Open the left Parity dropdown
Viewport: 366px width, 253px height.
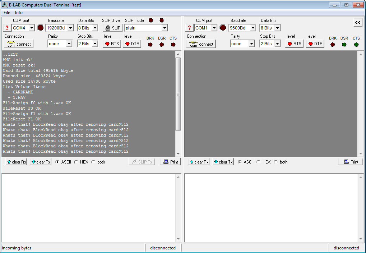click(x=69, y=44)
